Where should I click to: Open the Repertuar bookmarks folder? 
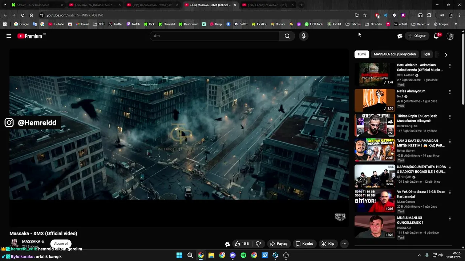click(x=421, y=24)
